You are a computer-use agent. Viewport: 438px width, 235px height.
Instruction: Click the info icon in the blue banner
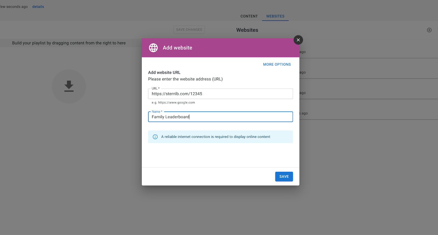[x=155, y=137]
